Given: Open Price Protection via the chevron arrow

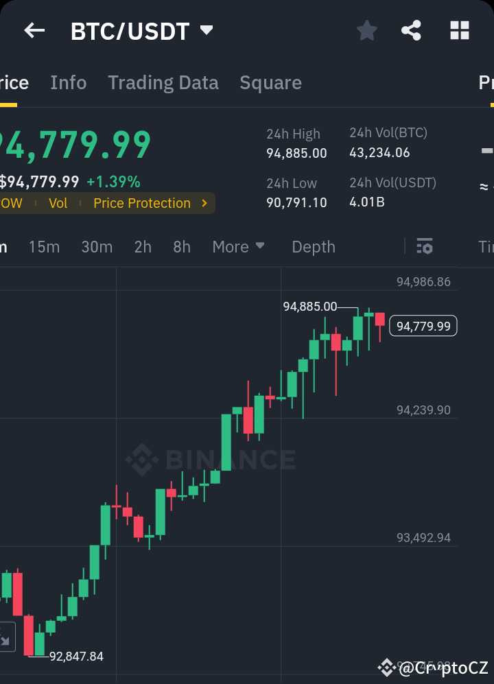Looking at the screenshot, I should pos(203,203).
